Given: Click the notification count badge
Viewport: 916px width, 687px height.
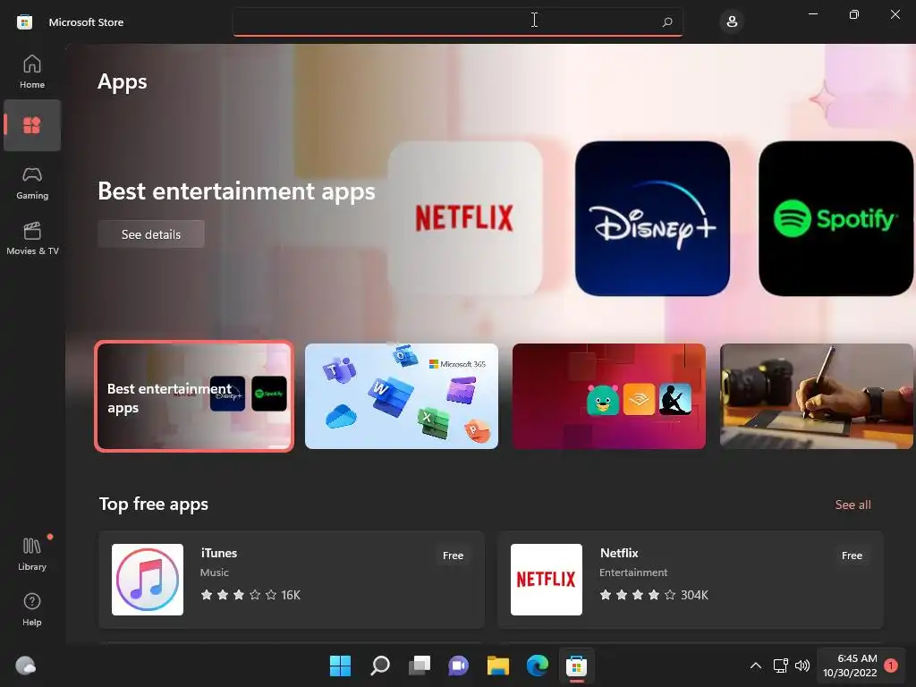Looking at the screenshot, I should [x=891, y=666].
